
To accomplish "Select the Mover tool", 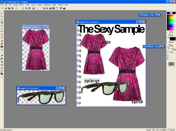I will click(x=2, y=25).
